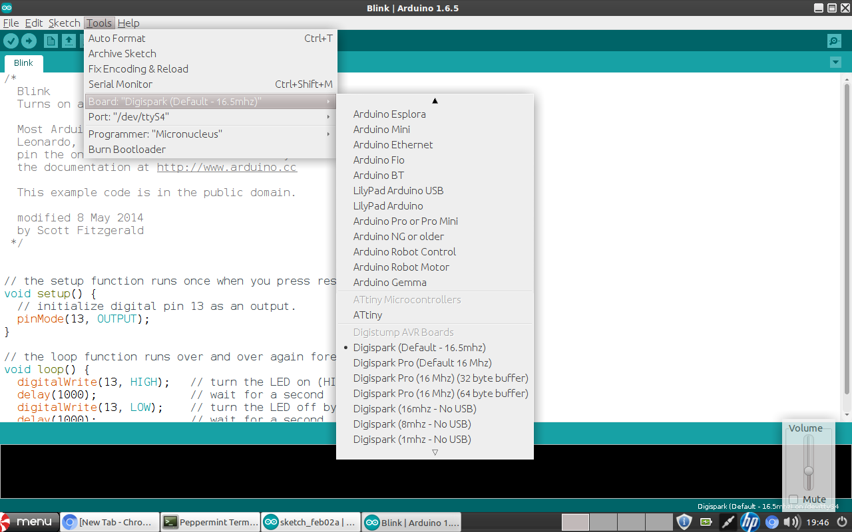Select the ATtiny board entry
Viewport: 852px width, 532px height.
(435, 315)
